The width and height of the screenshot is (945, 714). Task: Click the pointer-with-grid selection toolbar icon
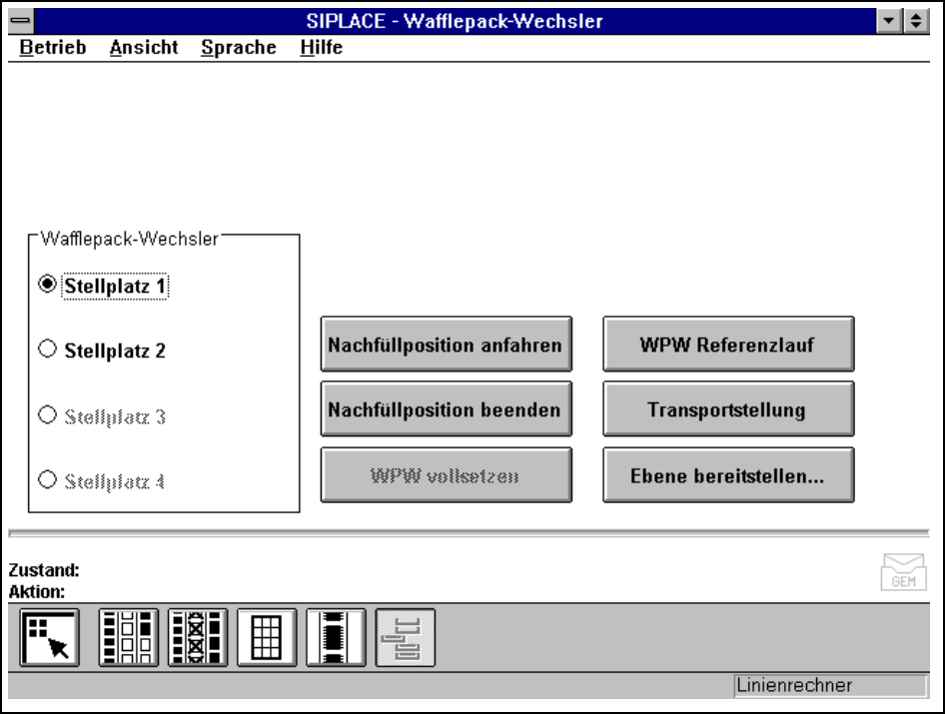coord(49,637)
